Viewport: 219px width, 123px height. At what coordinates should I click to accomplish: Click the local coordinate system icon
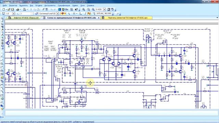pyautogui.click(x=81, y=14)
